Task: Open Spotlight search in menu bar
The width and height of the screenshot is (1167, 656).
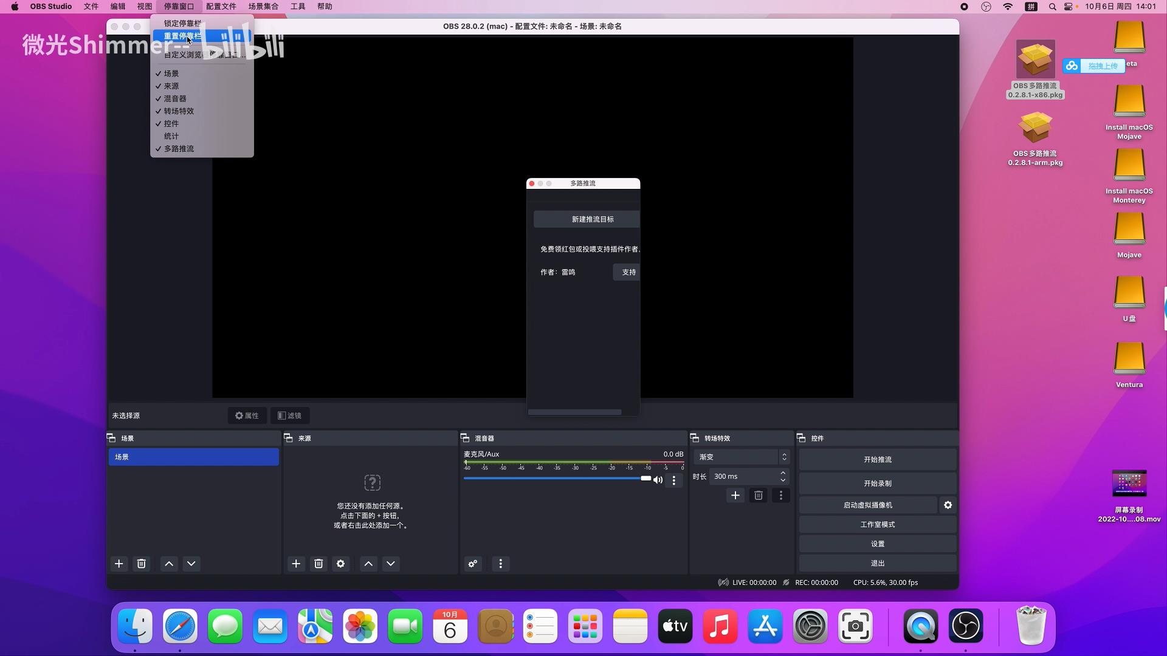Action: [1052, 7]
